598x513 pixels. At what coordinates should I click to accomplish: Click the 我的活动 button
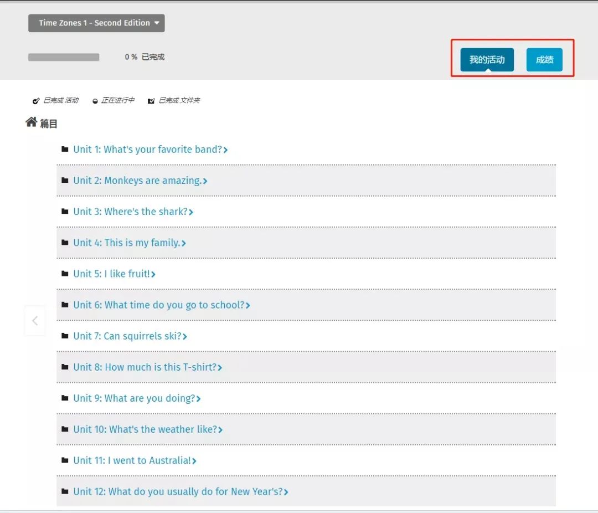pyautogui.click(x=487, y=59)
